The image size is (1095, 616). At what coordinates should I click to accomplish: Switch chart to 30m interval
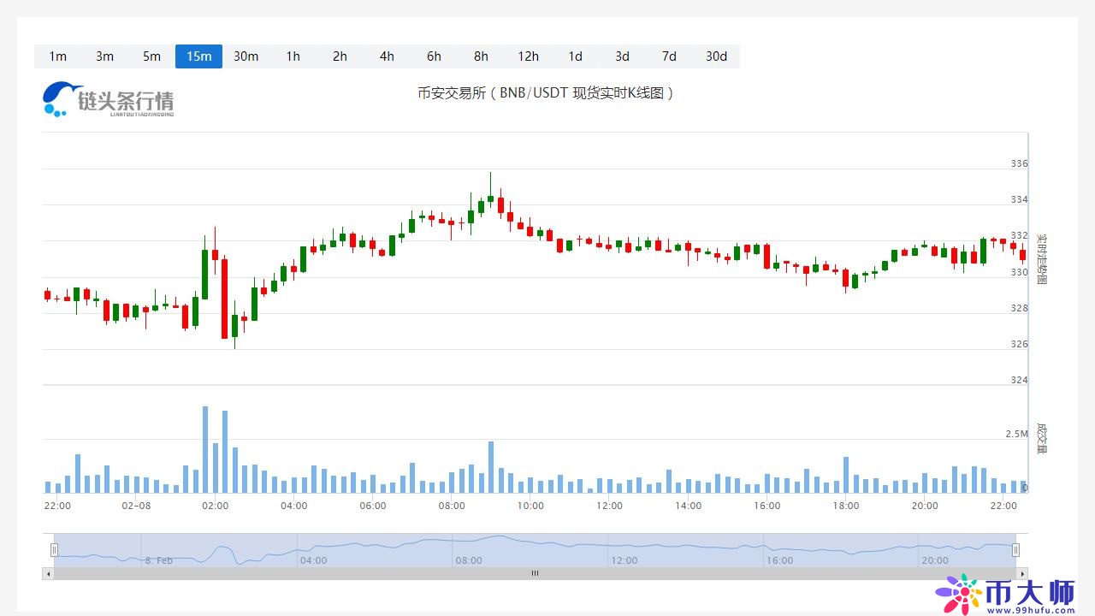[246, 56]
